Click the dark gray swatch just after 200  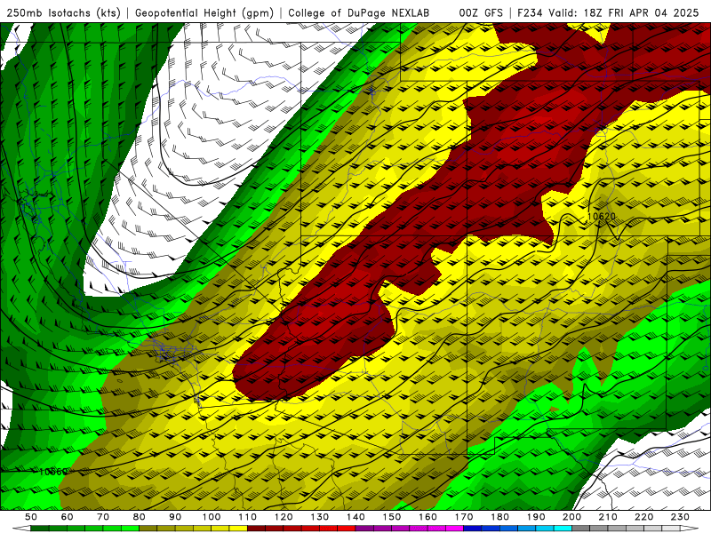[x=581, y=529]
